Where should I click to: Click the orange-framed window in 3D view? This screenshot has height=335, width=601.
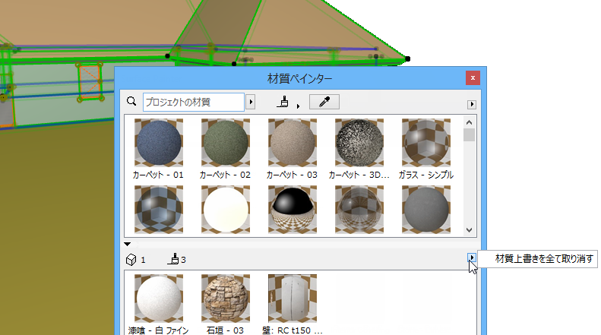(90, 82)
